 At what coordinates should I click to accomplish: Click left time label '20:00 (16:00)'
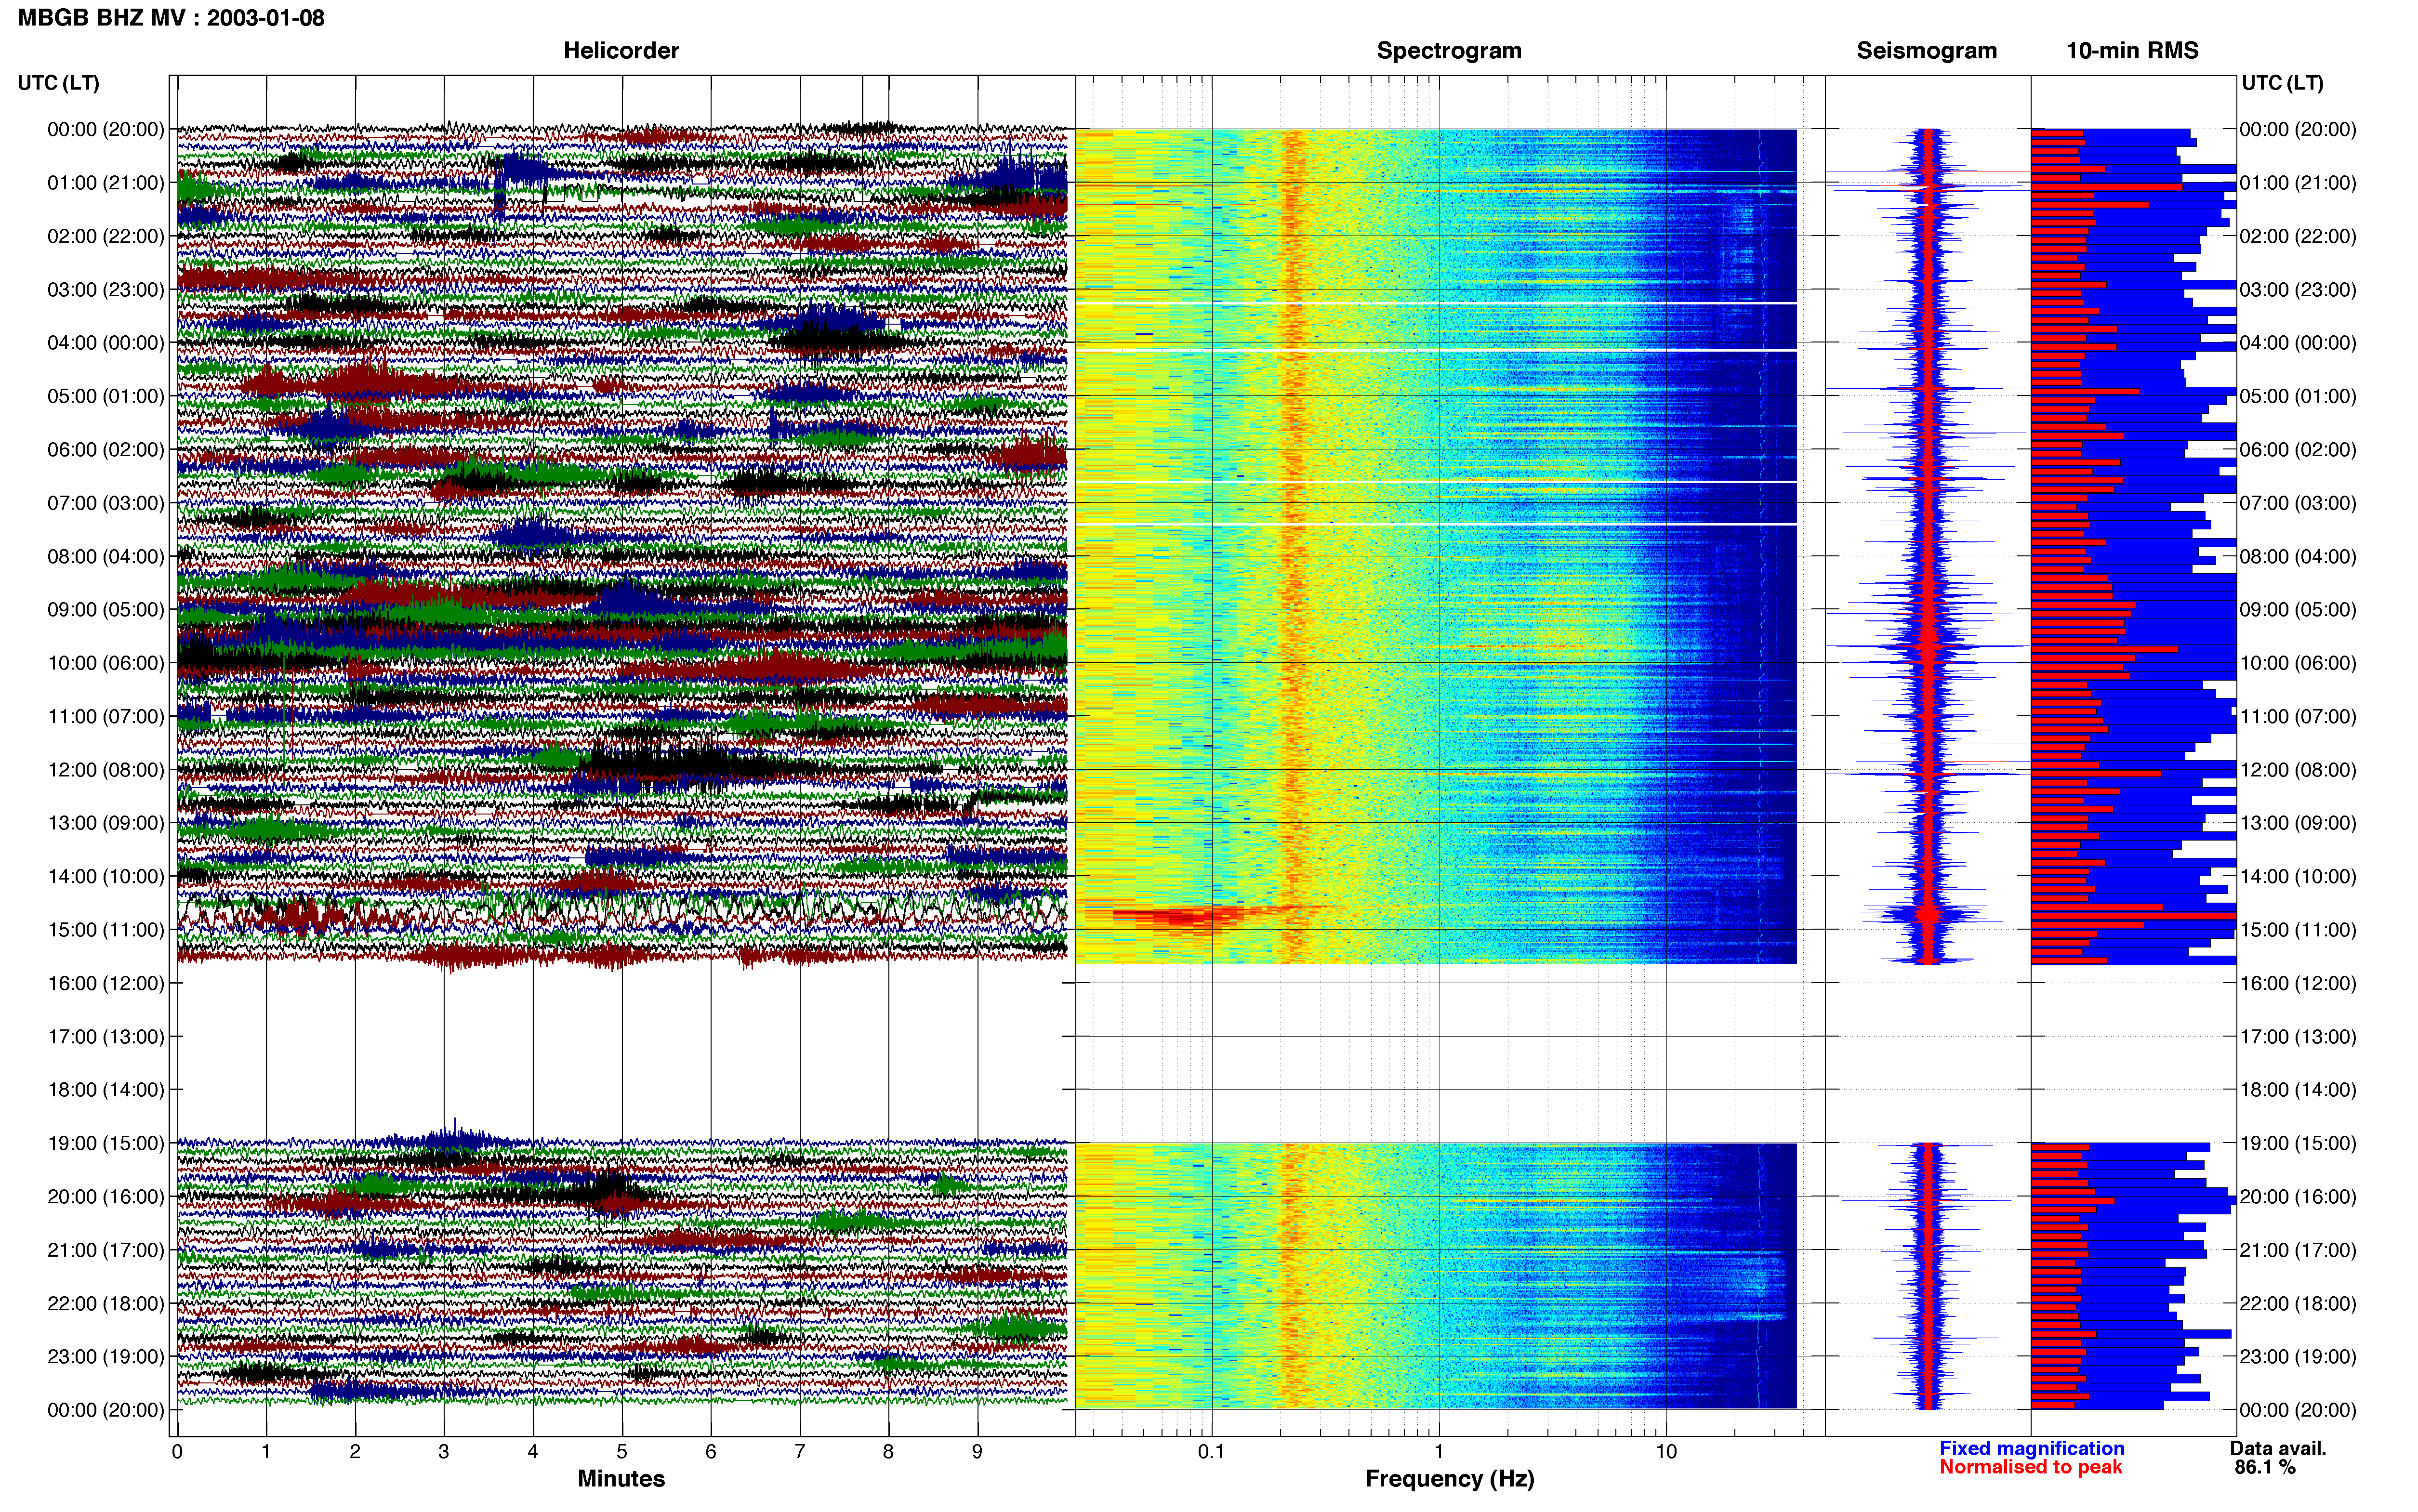[106, 1196]
